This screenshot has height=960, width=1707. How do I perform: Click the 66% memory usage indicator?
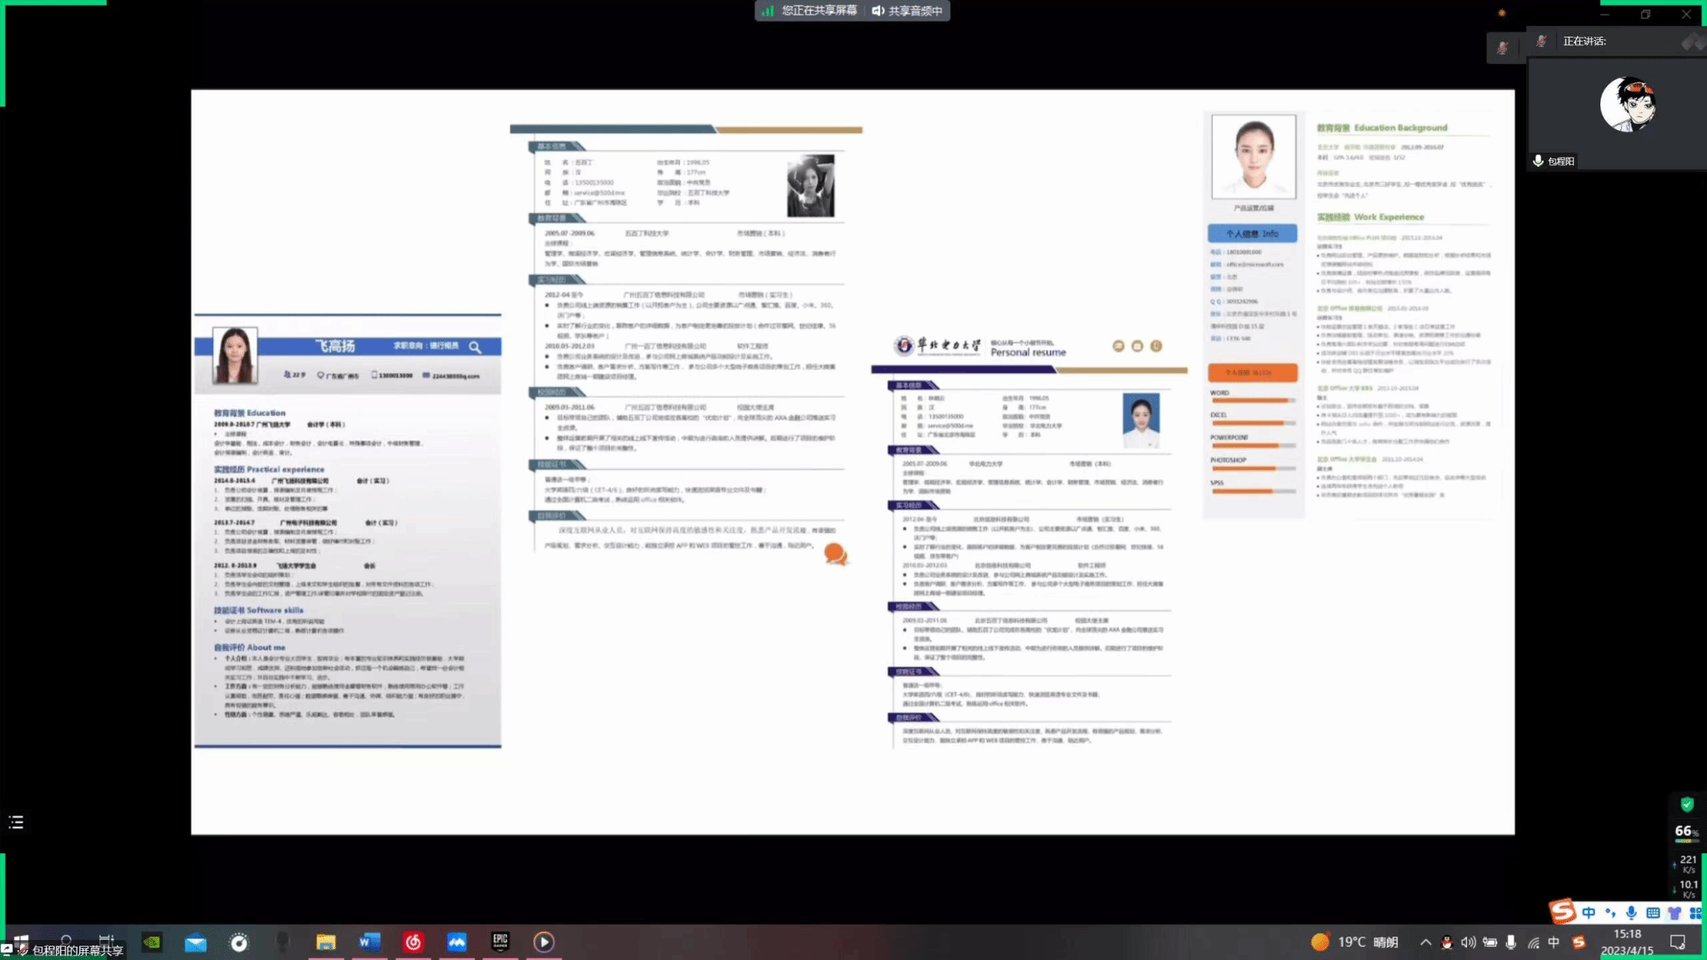[1685, 831]
